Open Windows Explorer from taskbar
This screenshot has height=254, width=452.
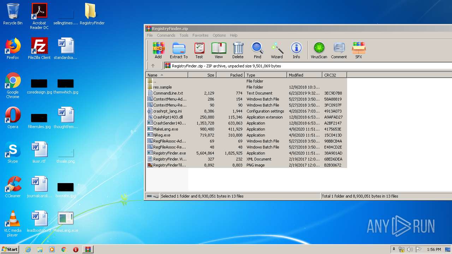[40, 249]
